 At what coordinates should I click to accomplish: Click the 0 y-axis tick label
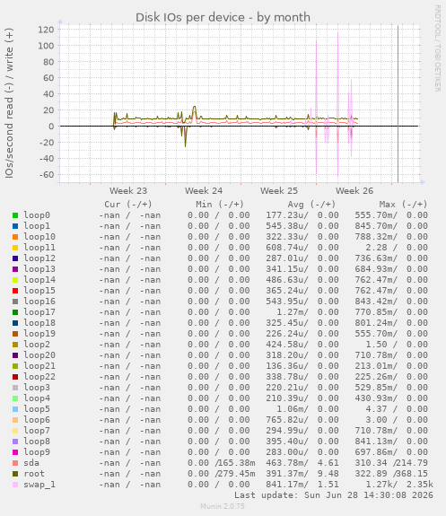51,127
